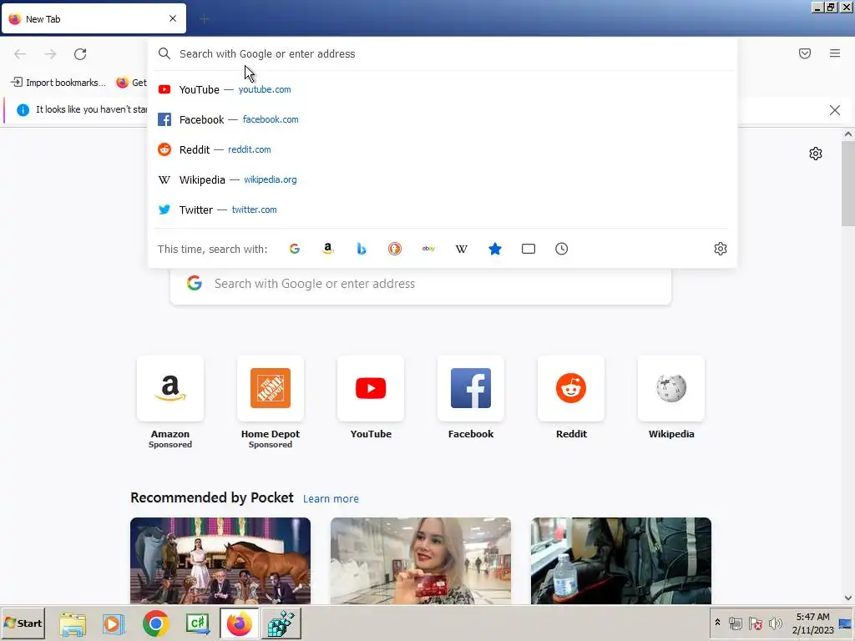This screenshot has width=855, height=641.
Task: Click scrollbar down arrow
Action: point(848,598)
